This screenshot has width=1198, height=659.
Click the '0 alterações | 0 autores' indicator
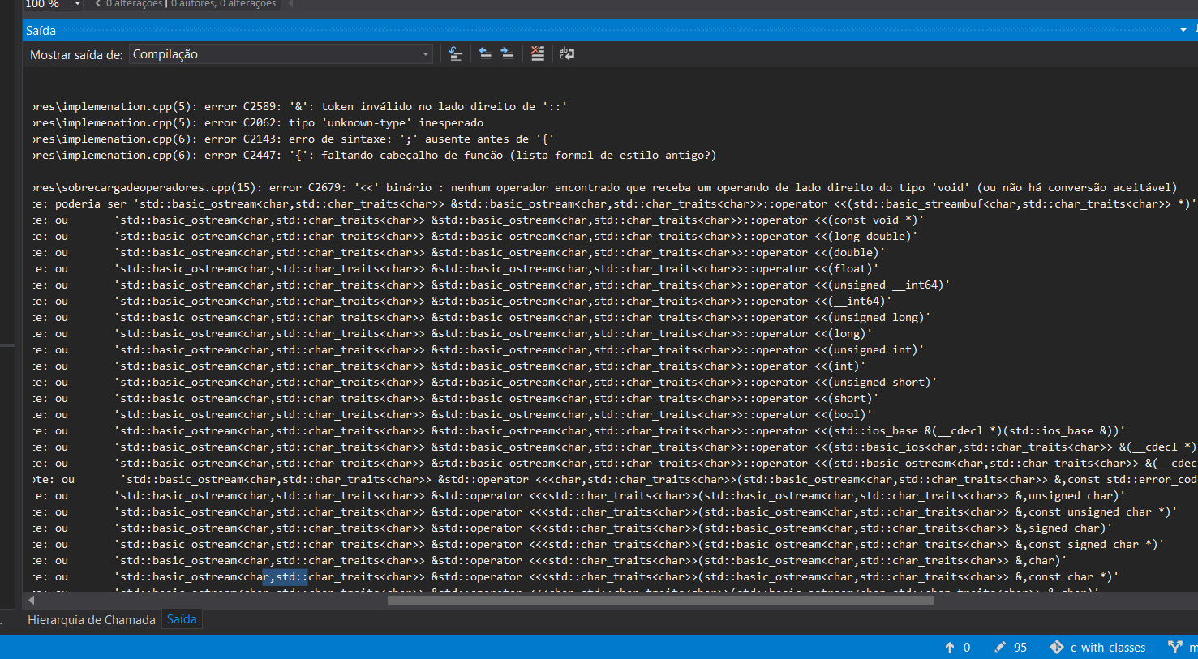tap(191, 4)
